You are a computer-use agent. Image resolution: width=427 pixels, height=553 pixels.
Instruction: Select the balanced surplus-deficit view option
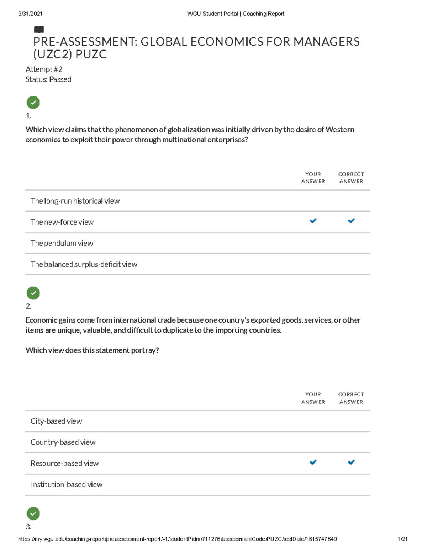click(84, 264)
